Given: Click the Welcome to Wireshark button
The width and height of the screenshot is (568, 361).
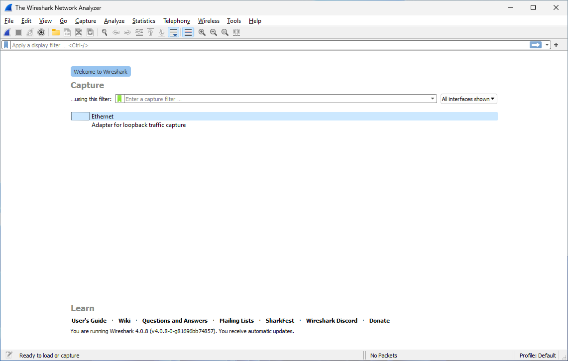Looking at the screenshot, I should tap(101, 71).
